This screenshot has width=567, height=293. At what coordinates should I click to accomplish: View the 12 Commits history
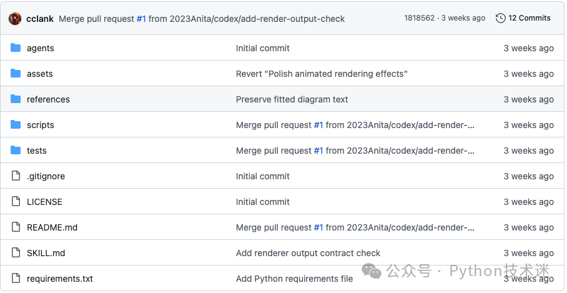(x=530, y=18)
